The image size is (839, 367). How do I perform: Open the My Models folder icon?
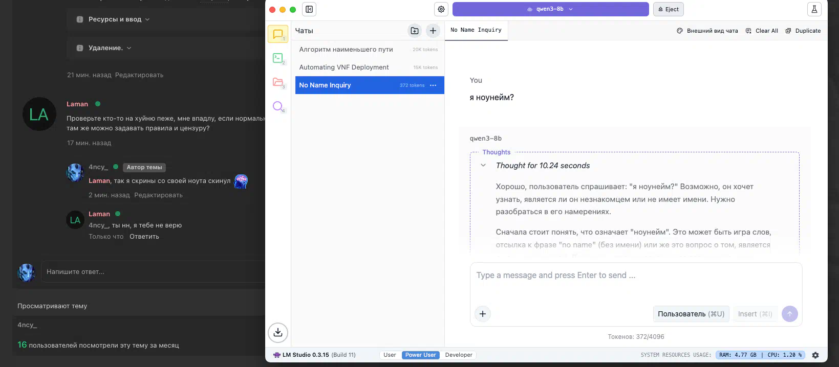pyautogui.click(x=278, y=82)
